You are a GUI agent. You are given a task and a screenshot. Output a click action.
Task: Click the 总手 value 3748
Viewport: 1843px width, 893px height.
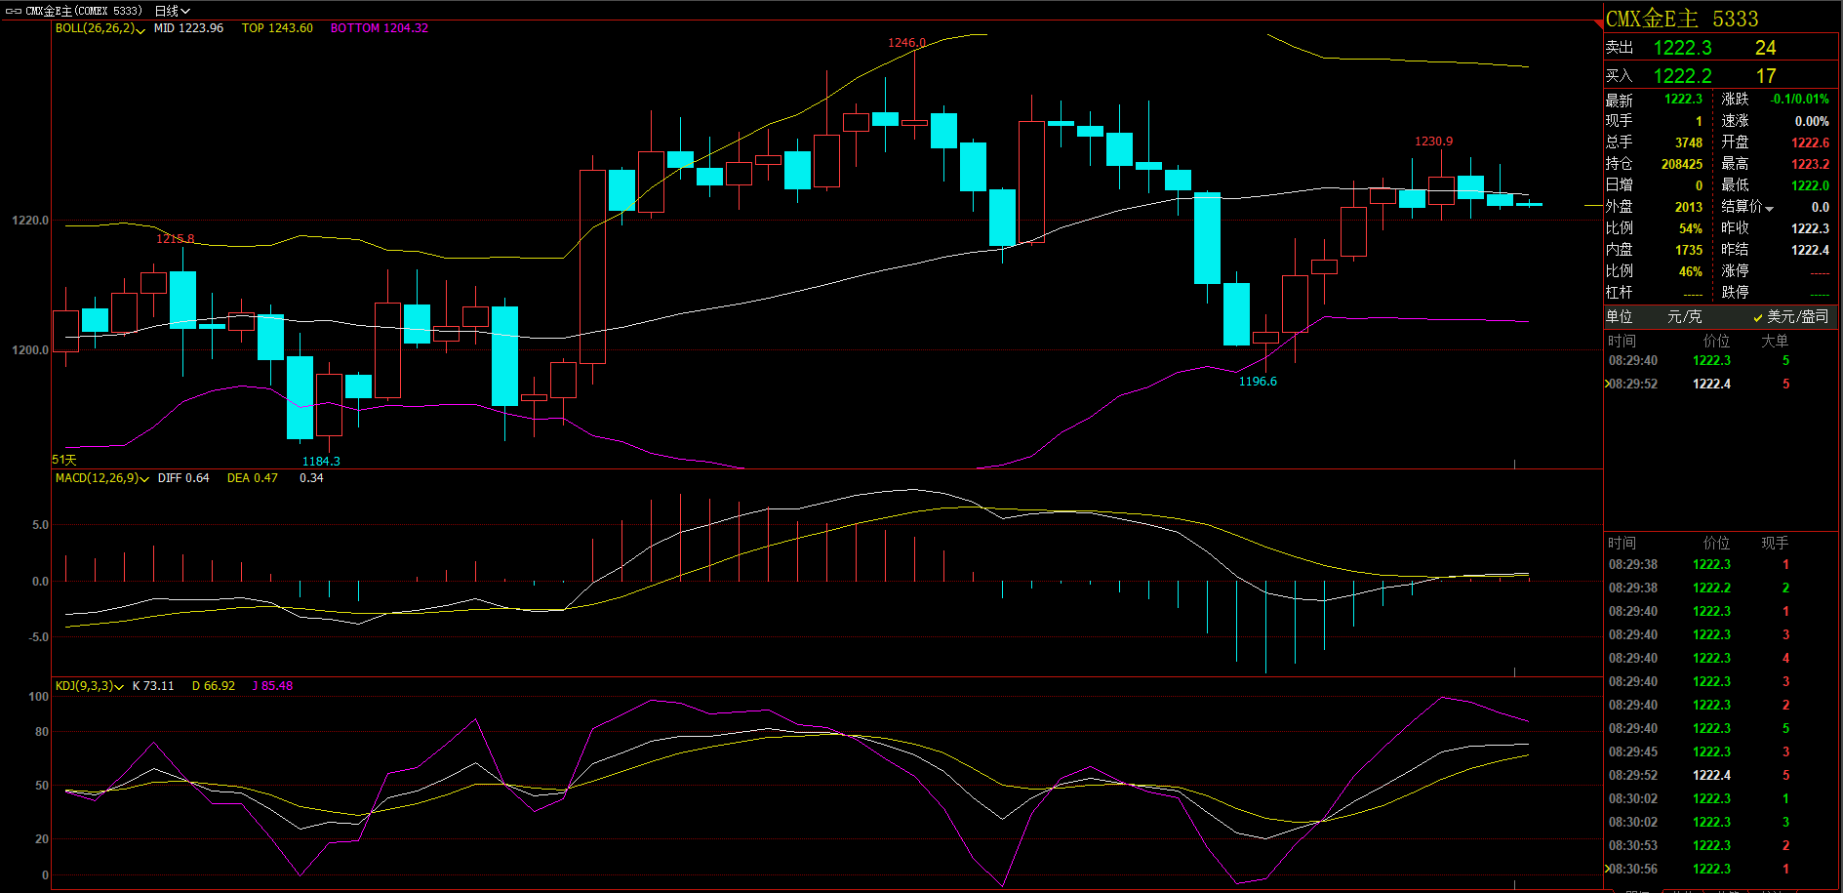(1688, 142)
